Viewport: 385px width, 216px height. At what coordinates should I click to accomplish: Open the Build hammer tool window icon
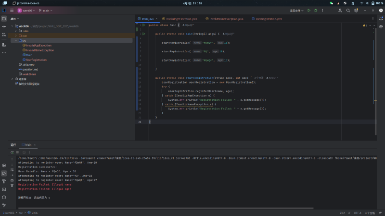(4, 181)
